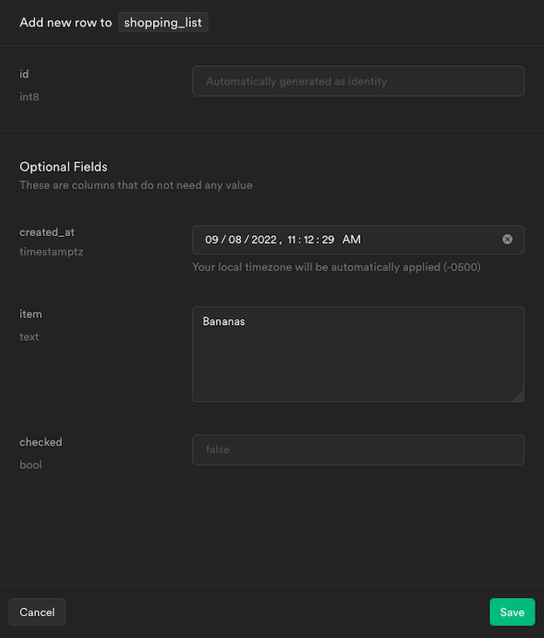Select the seconds segment of the timestamp

(328, 239)
